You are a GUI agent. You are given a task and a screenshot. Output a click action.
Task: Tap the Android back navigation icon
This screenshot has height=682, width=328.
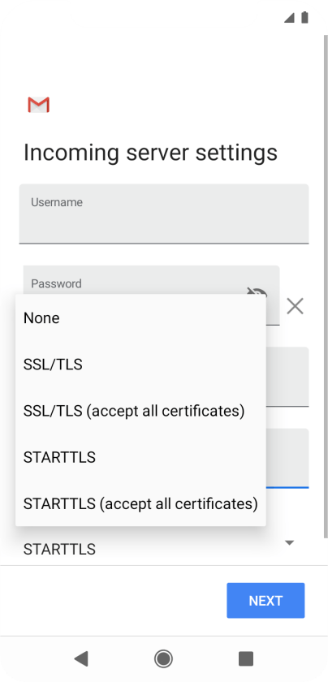[x=81, y=659]
